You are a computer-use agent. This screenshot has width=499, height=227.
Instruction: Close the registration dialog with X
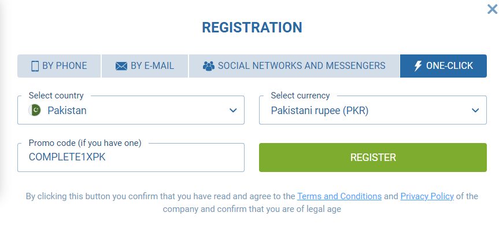coord(492,9)
